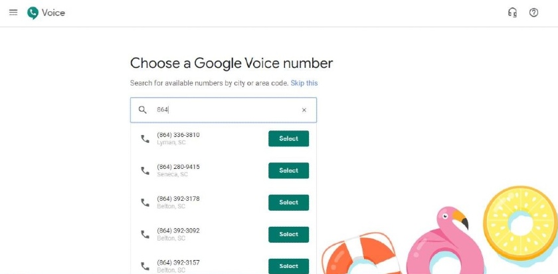Click phone icon beside (864) 280-9415
The height and width of the screenshot is (274, 558).
(x=145, y=170)
